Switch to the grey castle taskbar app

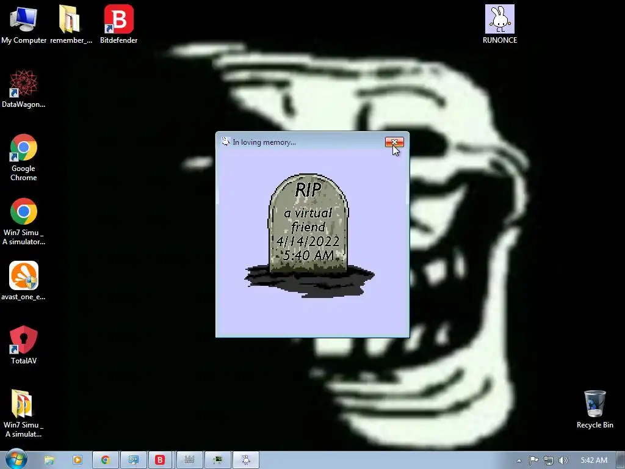click(x=189, y=460)
